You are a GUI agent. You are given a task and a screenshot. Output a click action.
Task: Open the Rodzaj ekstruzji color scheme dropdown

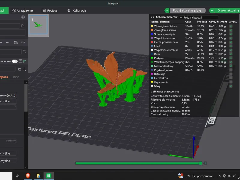[199, 18]
